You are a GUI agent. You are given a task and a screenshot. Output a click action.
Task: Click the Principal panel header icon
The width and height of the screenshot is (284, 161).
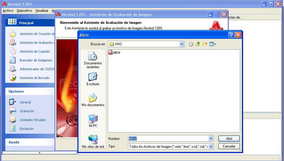click(12, 22)
